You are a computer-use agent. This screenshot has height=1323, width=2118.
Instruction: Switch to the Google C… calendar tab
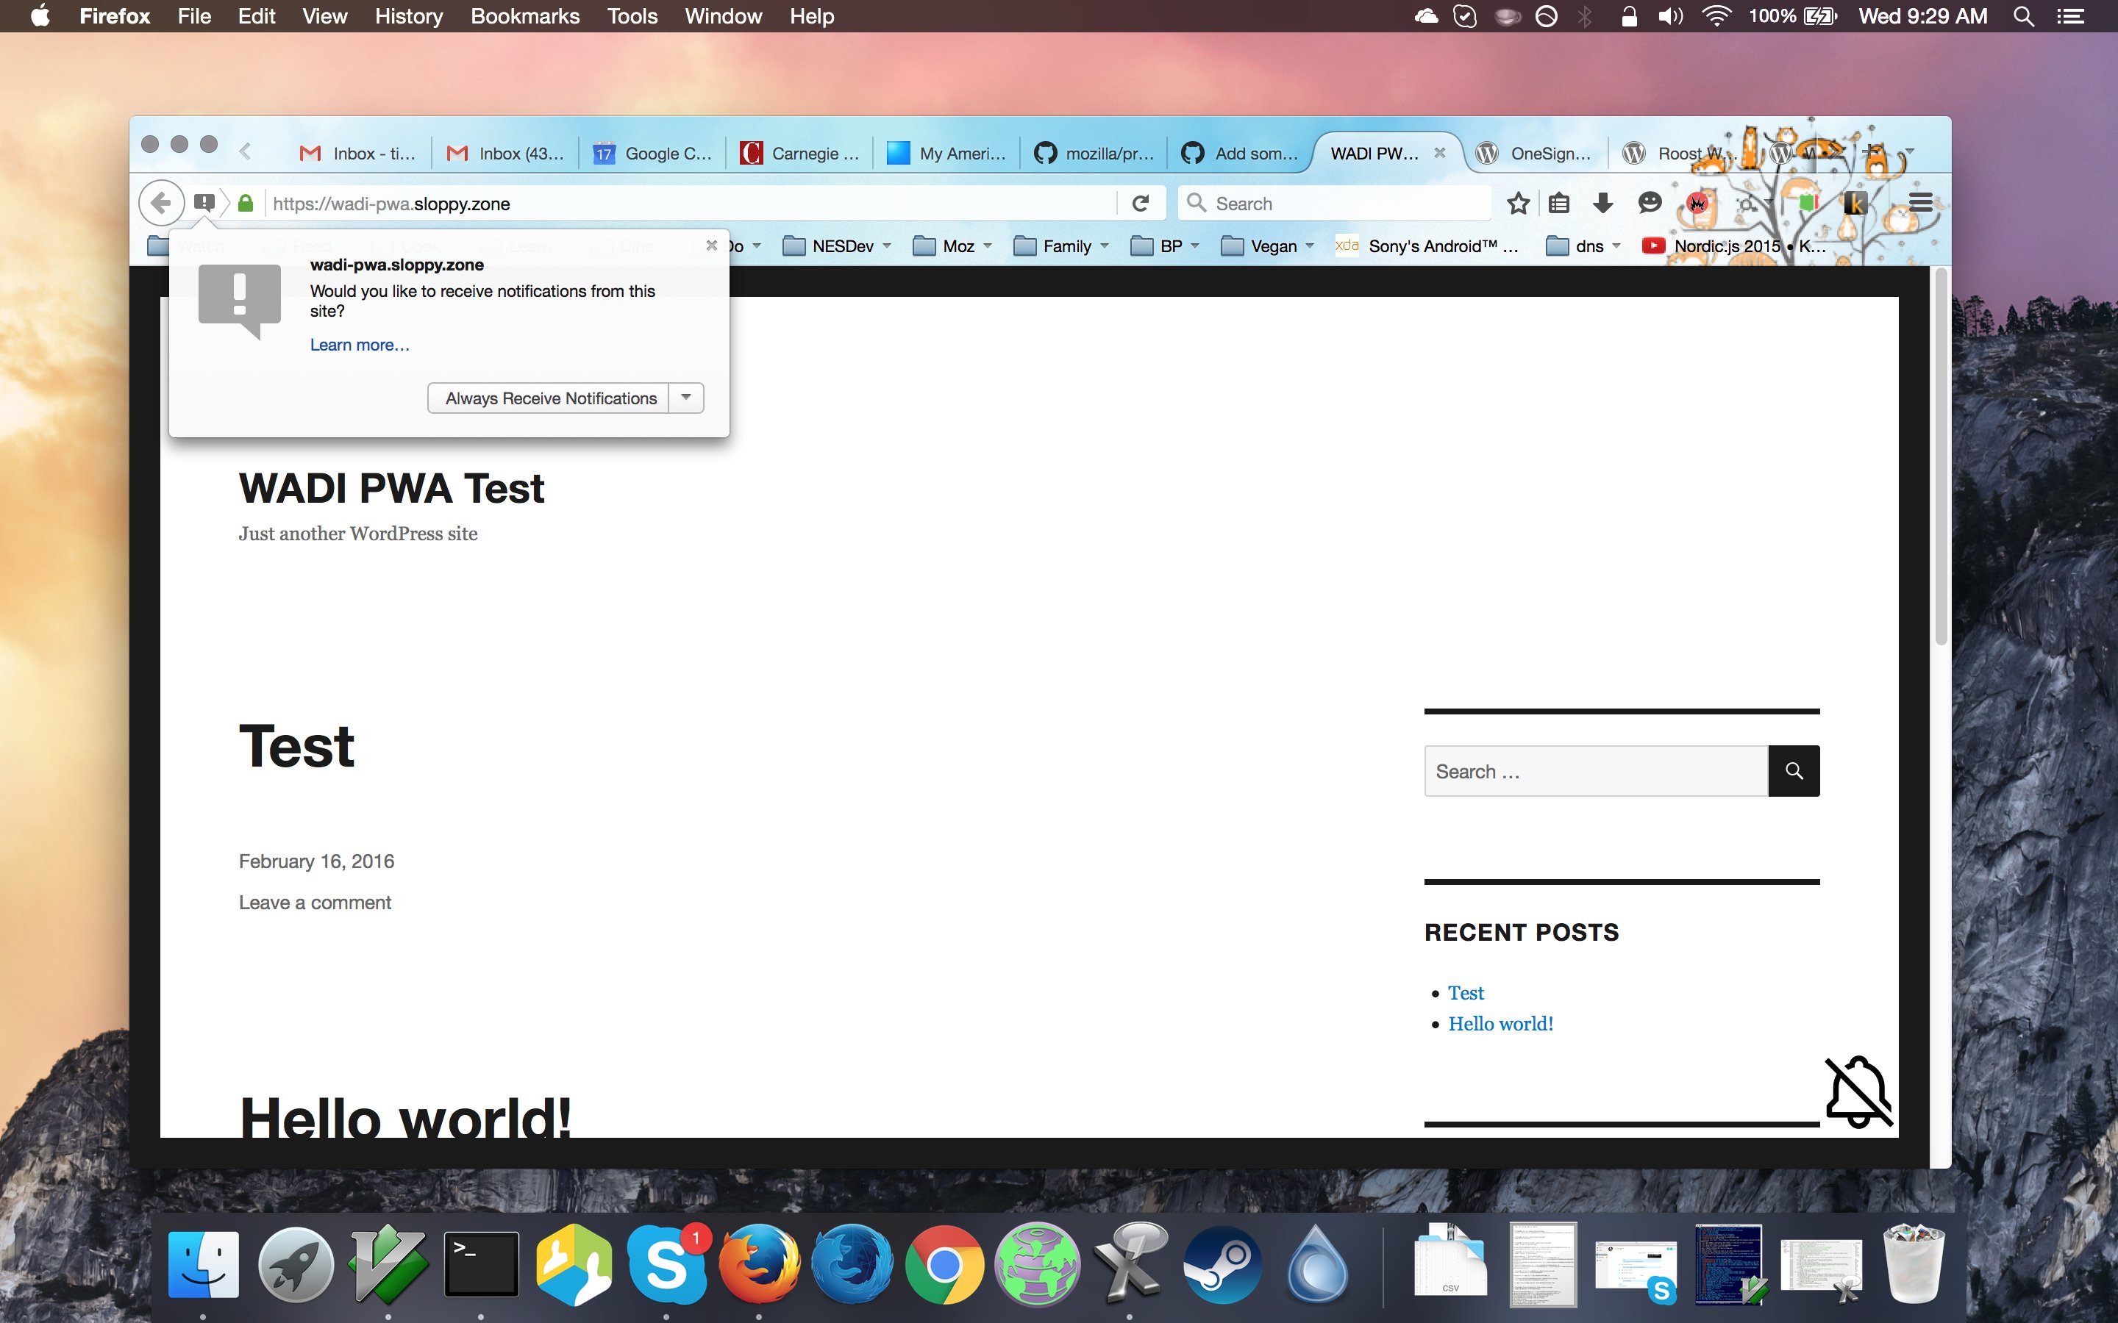[653, 153]
